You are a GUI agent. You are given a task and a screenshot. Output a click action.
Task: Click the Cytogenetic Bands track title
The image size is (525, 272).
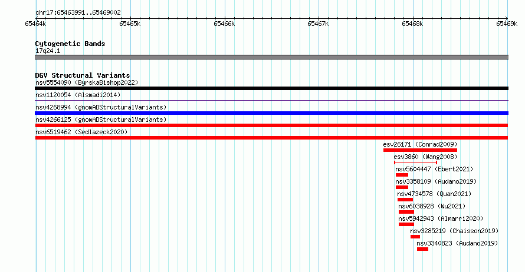(x=70, y=44)
